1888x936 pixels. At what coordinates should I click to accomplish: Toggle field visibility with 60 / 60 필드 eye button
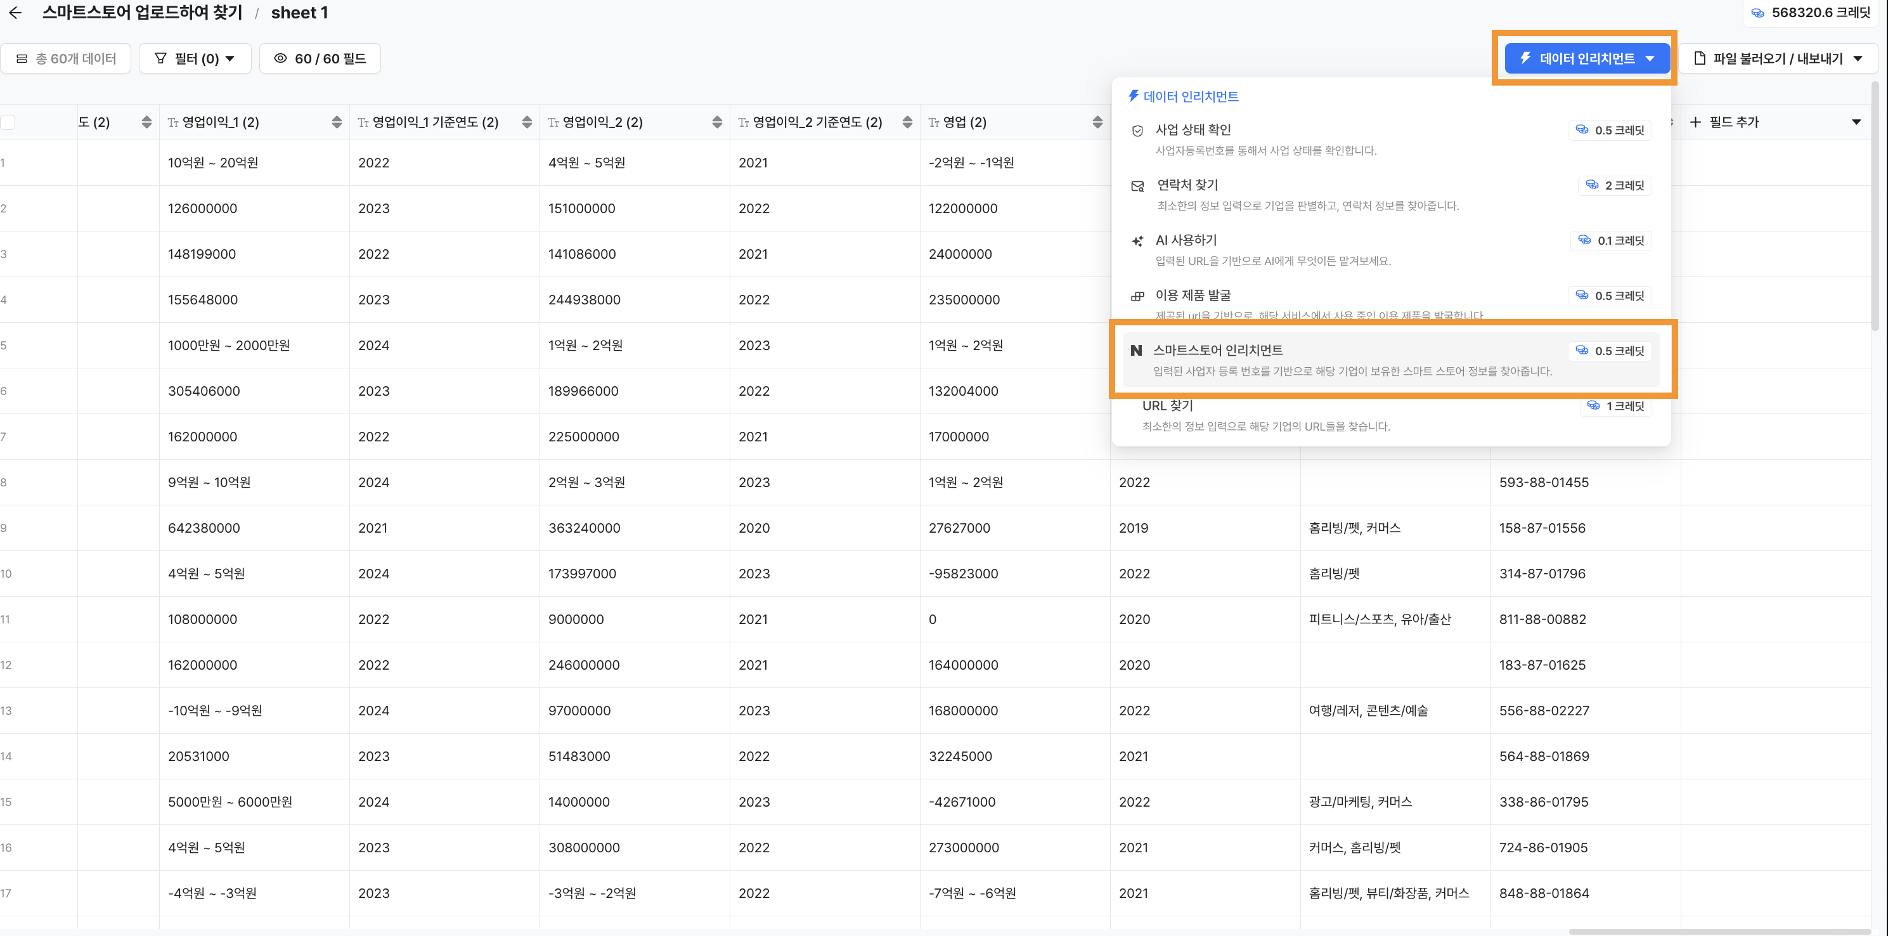click(x=320, y=58)
